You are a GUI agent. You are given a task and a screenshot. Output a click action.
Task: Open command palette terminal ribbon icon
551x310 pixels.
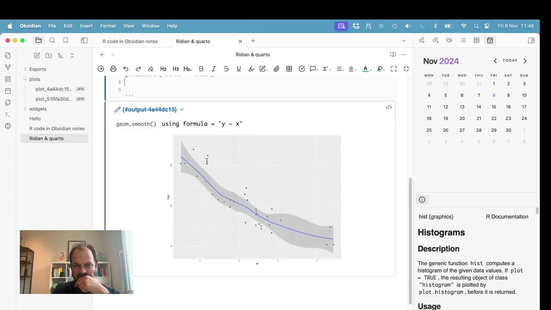coord(8,114)
